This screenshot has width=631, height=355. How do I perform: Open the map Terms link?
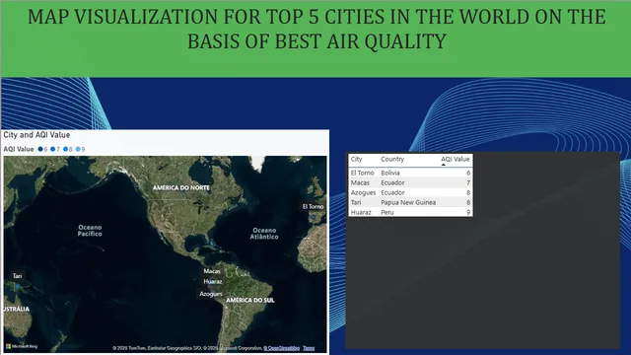tap(309, 348)
